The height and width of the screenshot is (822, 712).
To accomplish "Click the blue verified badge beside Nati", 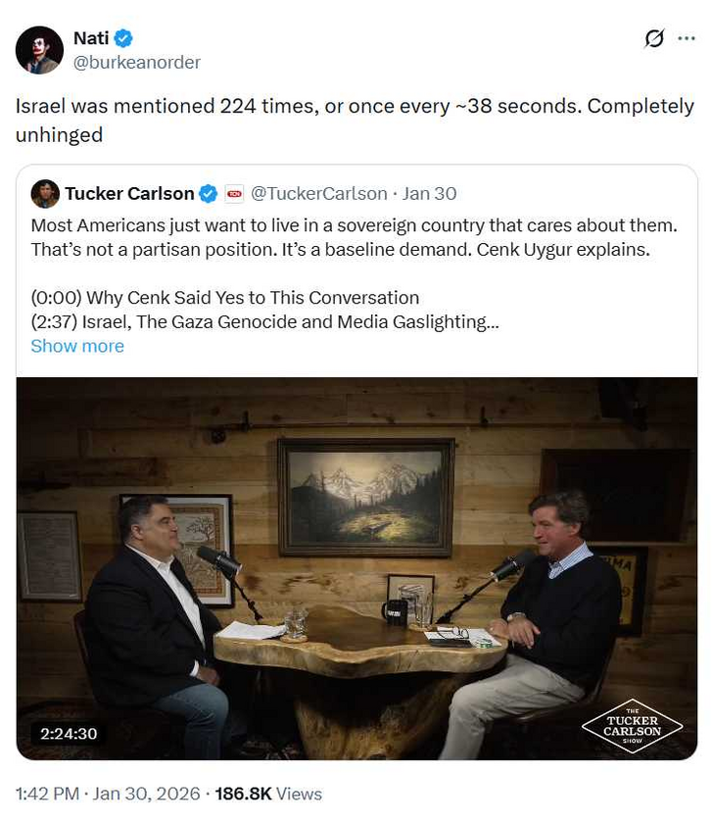I will coord(123,38).
